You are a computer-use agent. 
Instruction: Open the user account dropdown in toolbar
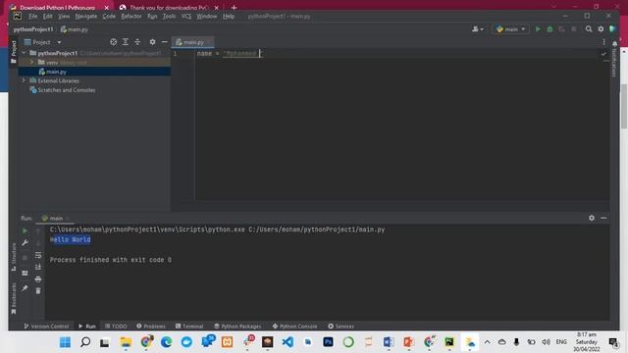point(478,29)
